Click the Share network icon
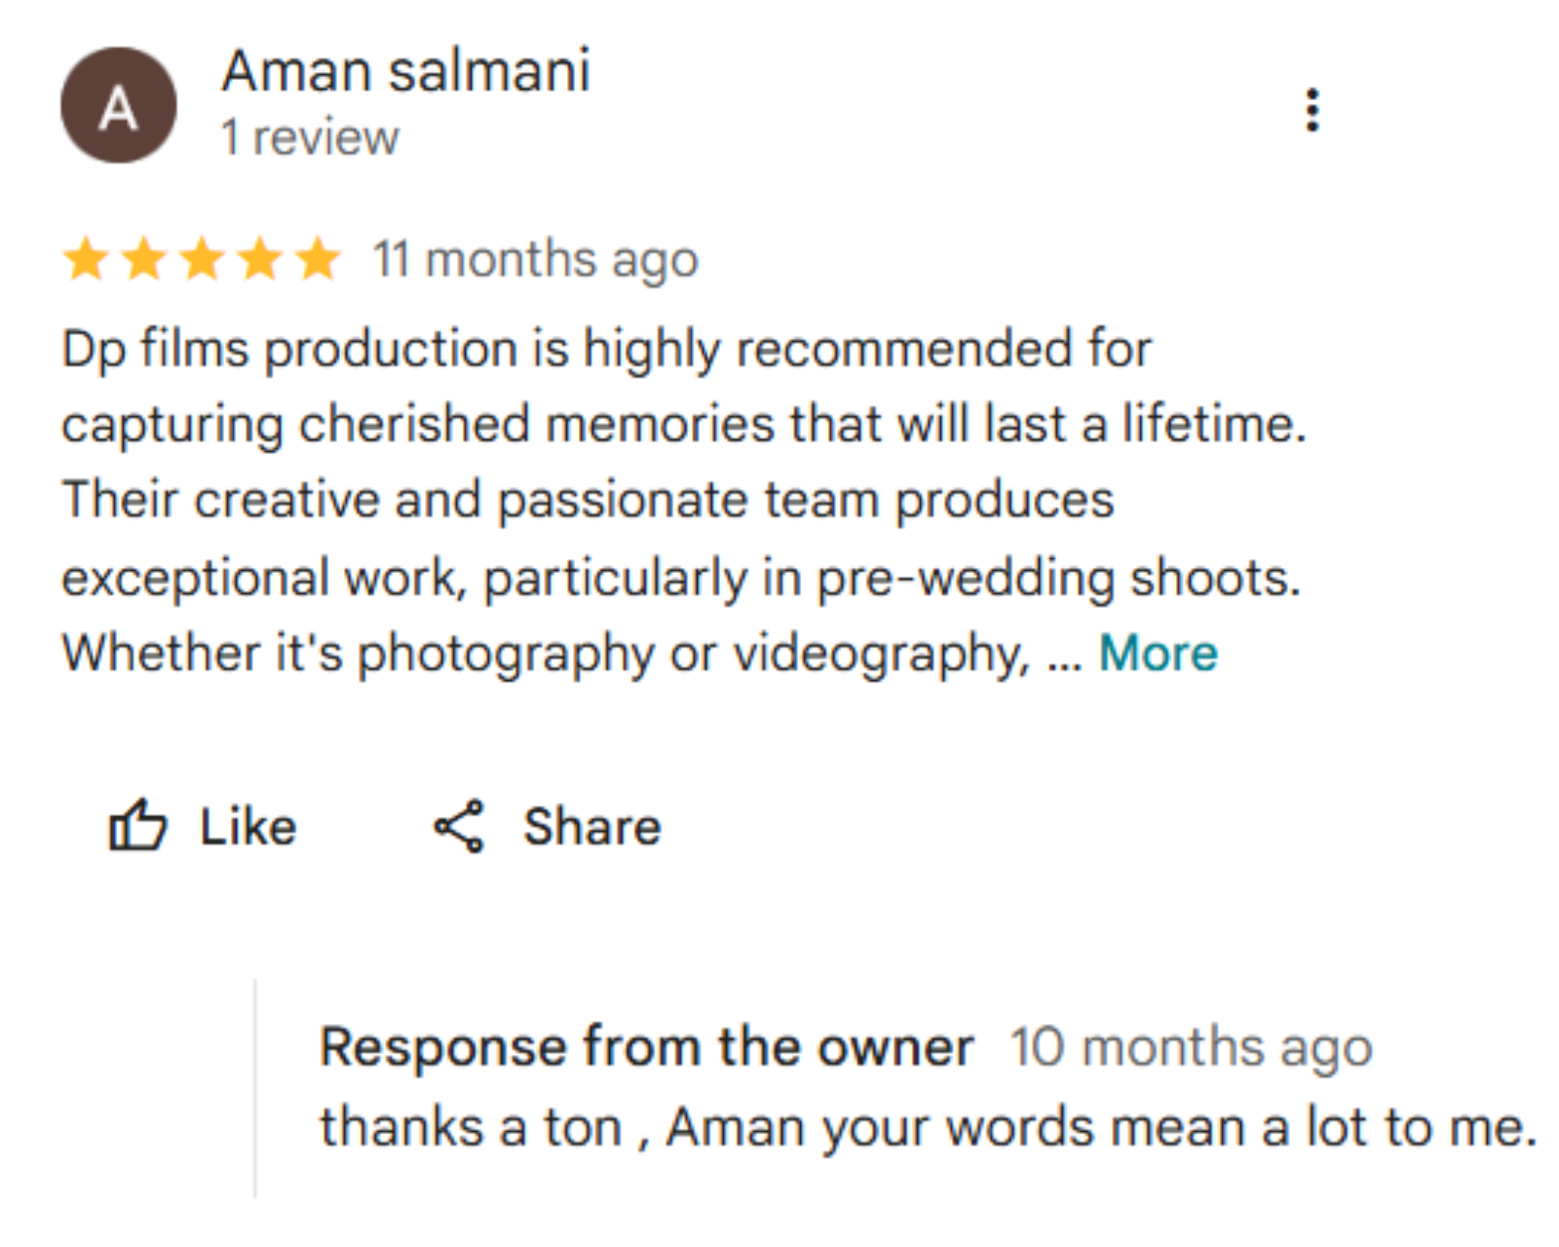This screenshot has width=1559, height=1247. pos(459,827)
